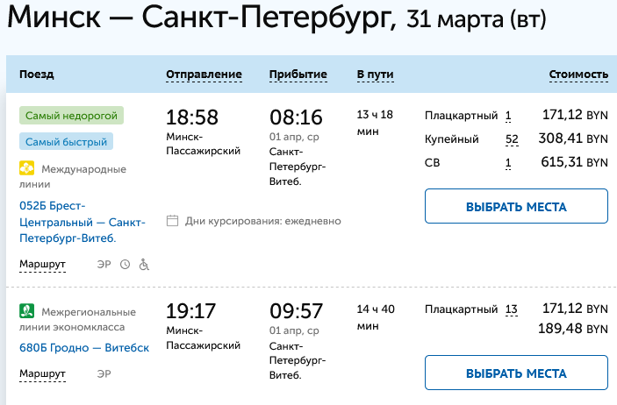Sort trains by departure time header
The width and height of the screenshot is (617, 405).
204,75
